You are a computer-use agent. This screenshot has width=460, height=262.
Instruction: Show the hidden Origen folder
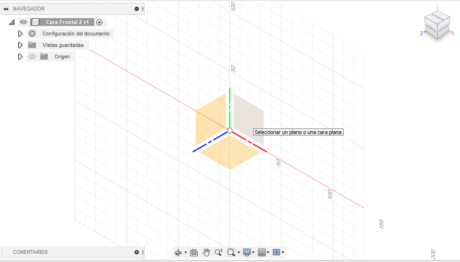(x=32, y=57)
